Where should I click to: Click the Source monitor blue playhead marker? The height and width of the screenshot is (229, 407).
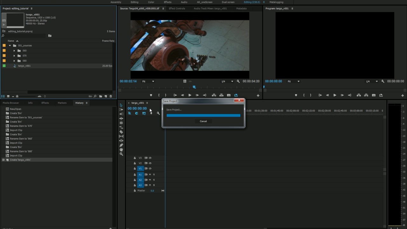[194, 87]
